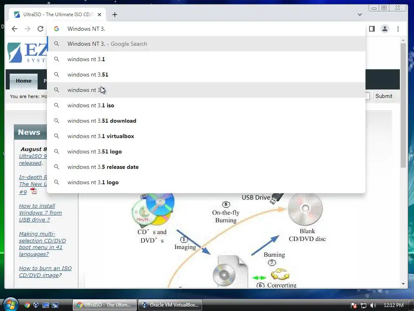Choose suggestion 'windows nt 3.51 logo'
The image size is (414, 311).
pyautogui.click(x=206, y=151)
